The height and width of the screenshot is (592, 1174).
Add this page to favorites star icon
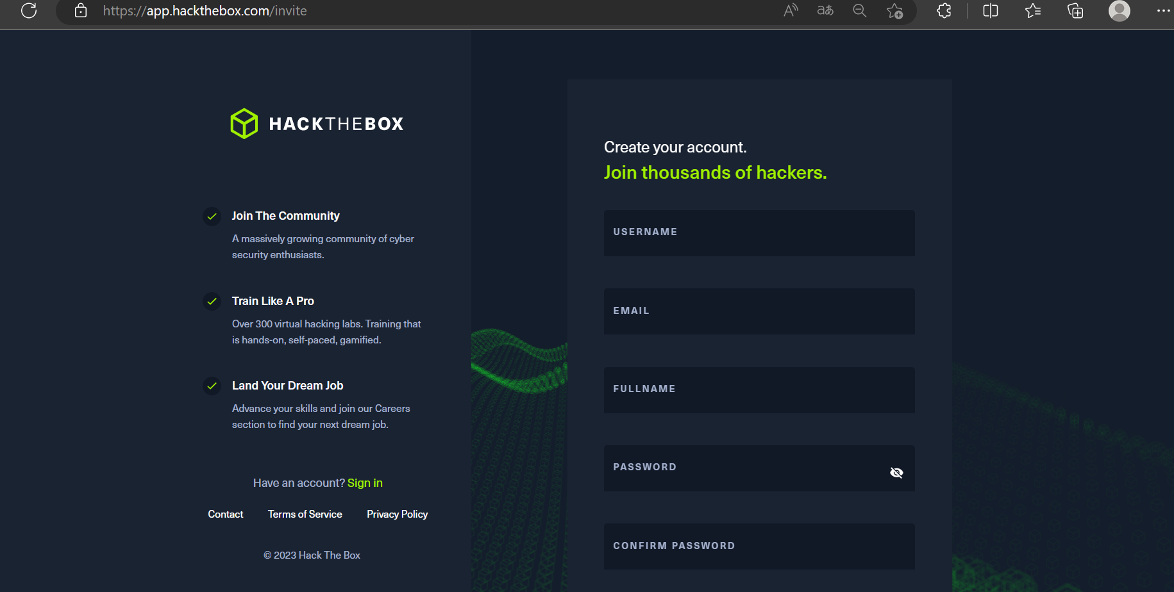(x=894, y=11)
